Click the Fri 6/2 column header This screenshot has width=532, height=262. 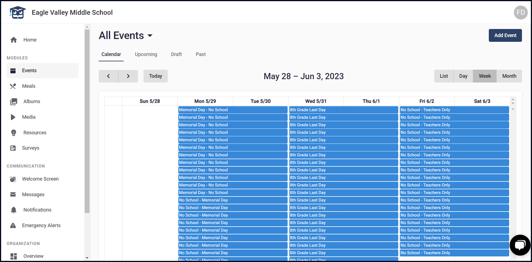click(x=427, y=101)
